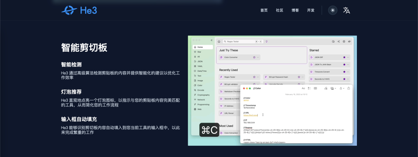Image resolution: width=418 pixels, height=157 pixels.
Task: Click the home icon in He3 app toolbar
Action: coord(219,41)
